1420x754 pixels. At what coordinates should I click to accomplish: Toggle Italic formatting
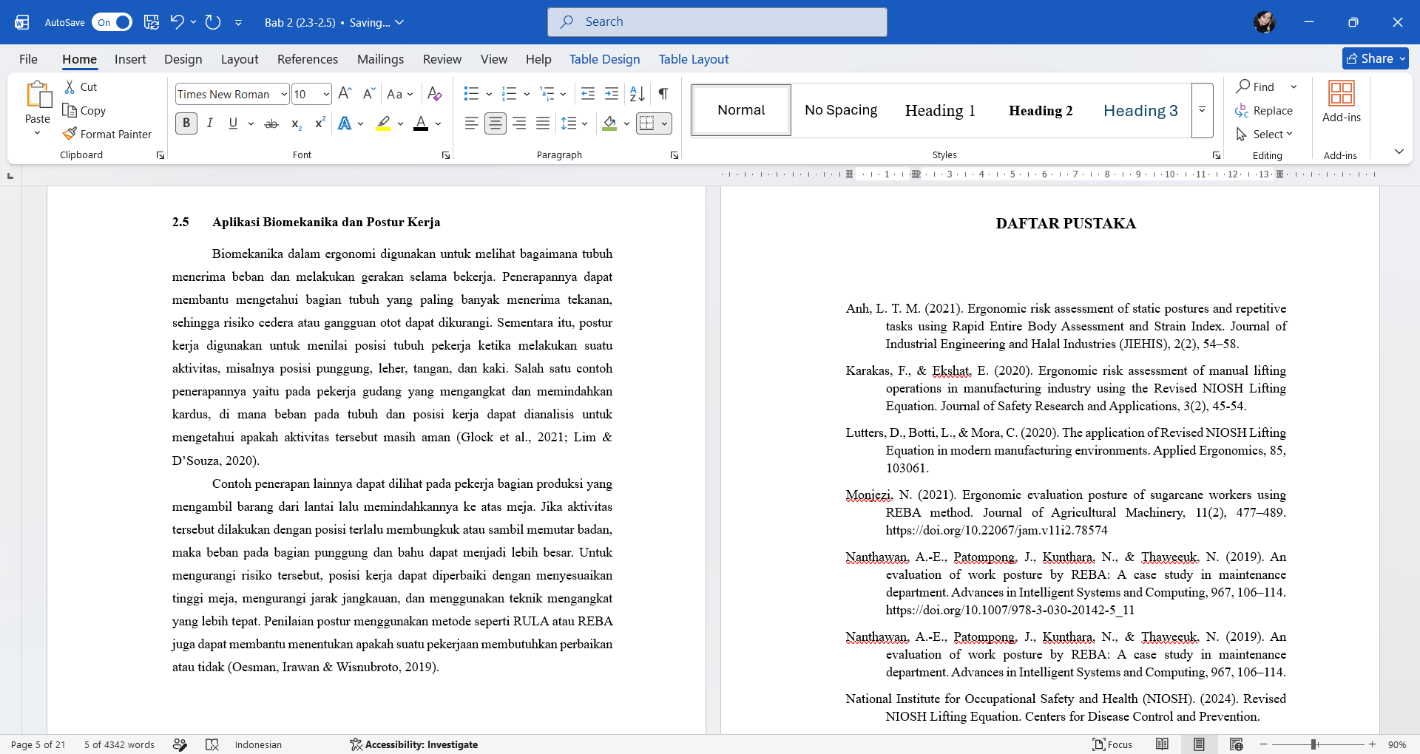[210, 123]
